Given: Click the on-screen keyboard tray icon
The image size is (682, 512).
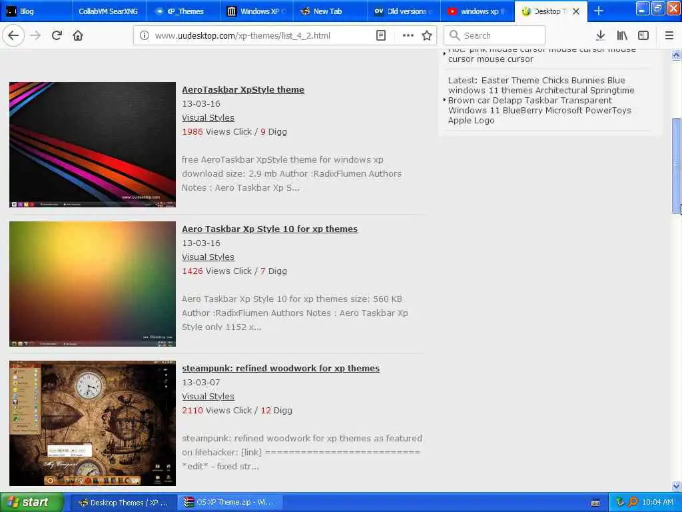Looking at the screenshot, I should point(595,503).
